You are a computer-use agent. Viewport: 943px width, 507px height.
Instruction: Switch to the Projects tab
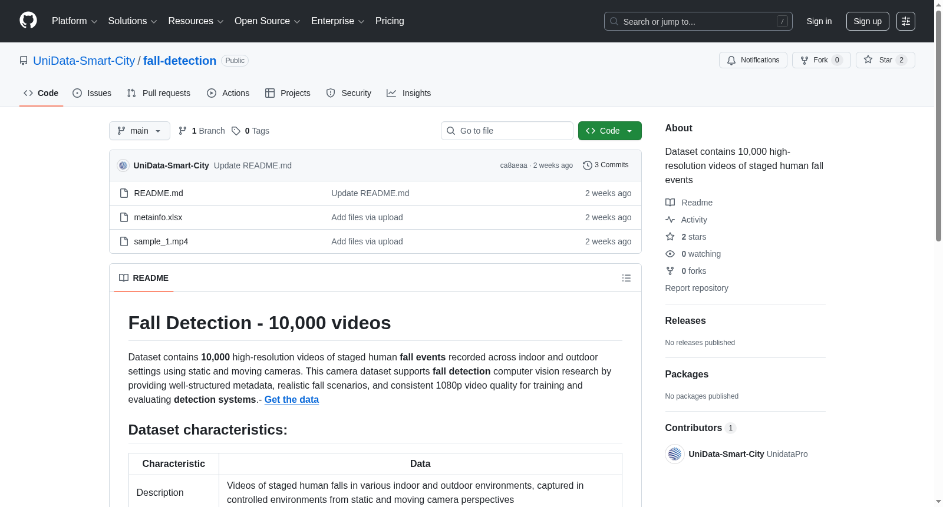(x=288, y=93)
